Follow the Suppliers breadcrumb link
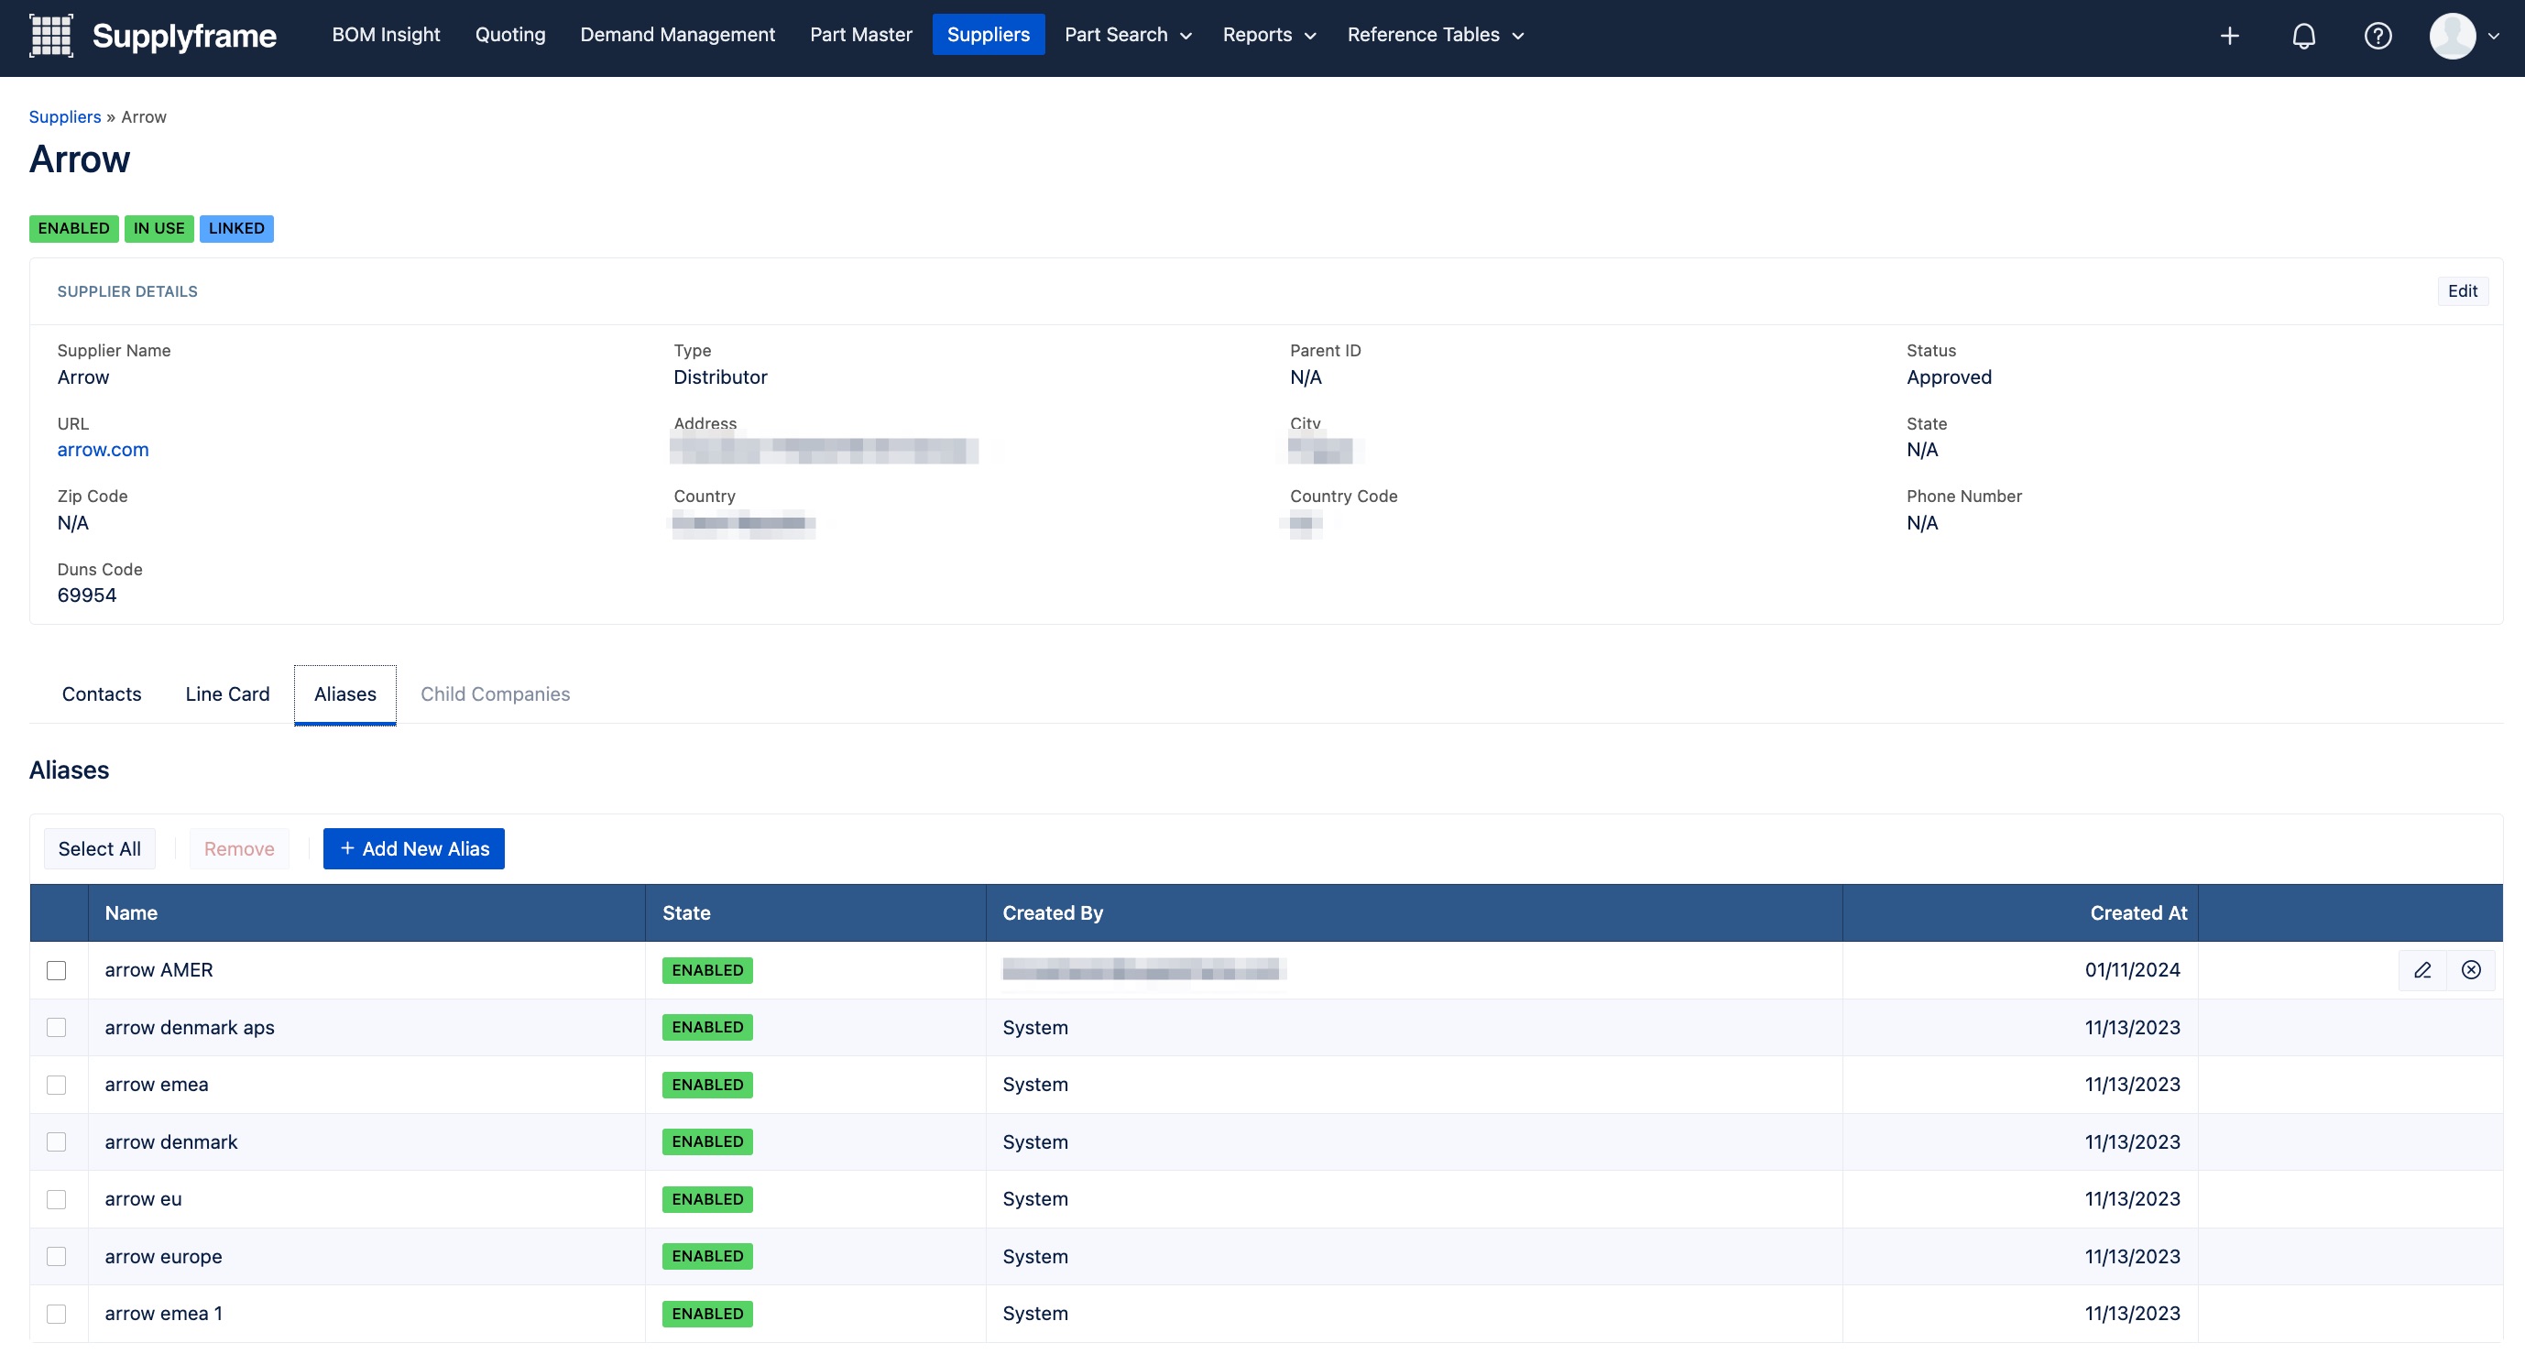Viewport: 2525px width, 1354px height. point(65,116)
